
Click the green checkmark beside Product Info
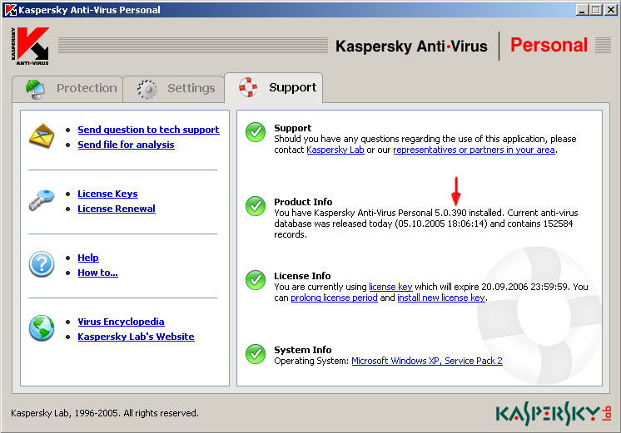(256, 206)
